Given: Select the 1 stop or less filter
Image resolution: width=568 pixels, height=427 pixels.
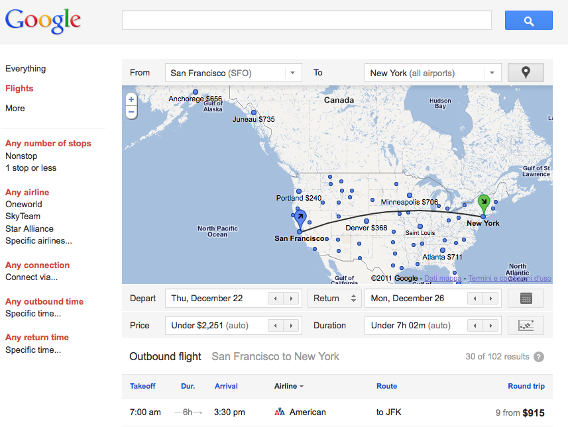Looking at the screenshot, I should tap(30, 168).
